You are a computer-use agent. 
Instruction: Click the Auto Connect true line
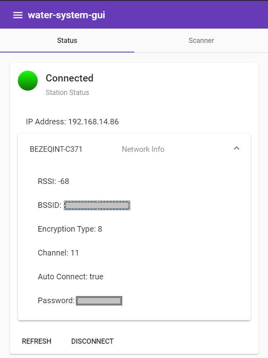tap(70, 277)
